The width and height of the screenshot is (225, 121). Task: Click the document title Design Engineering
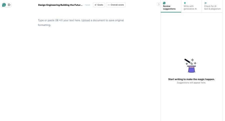pos(60,5)
